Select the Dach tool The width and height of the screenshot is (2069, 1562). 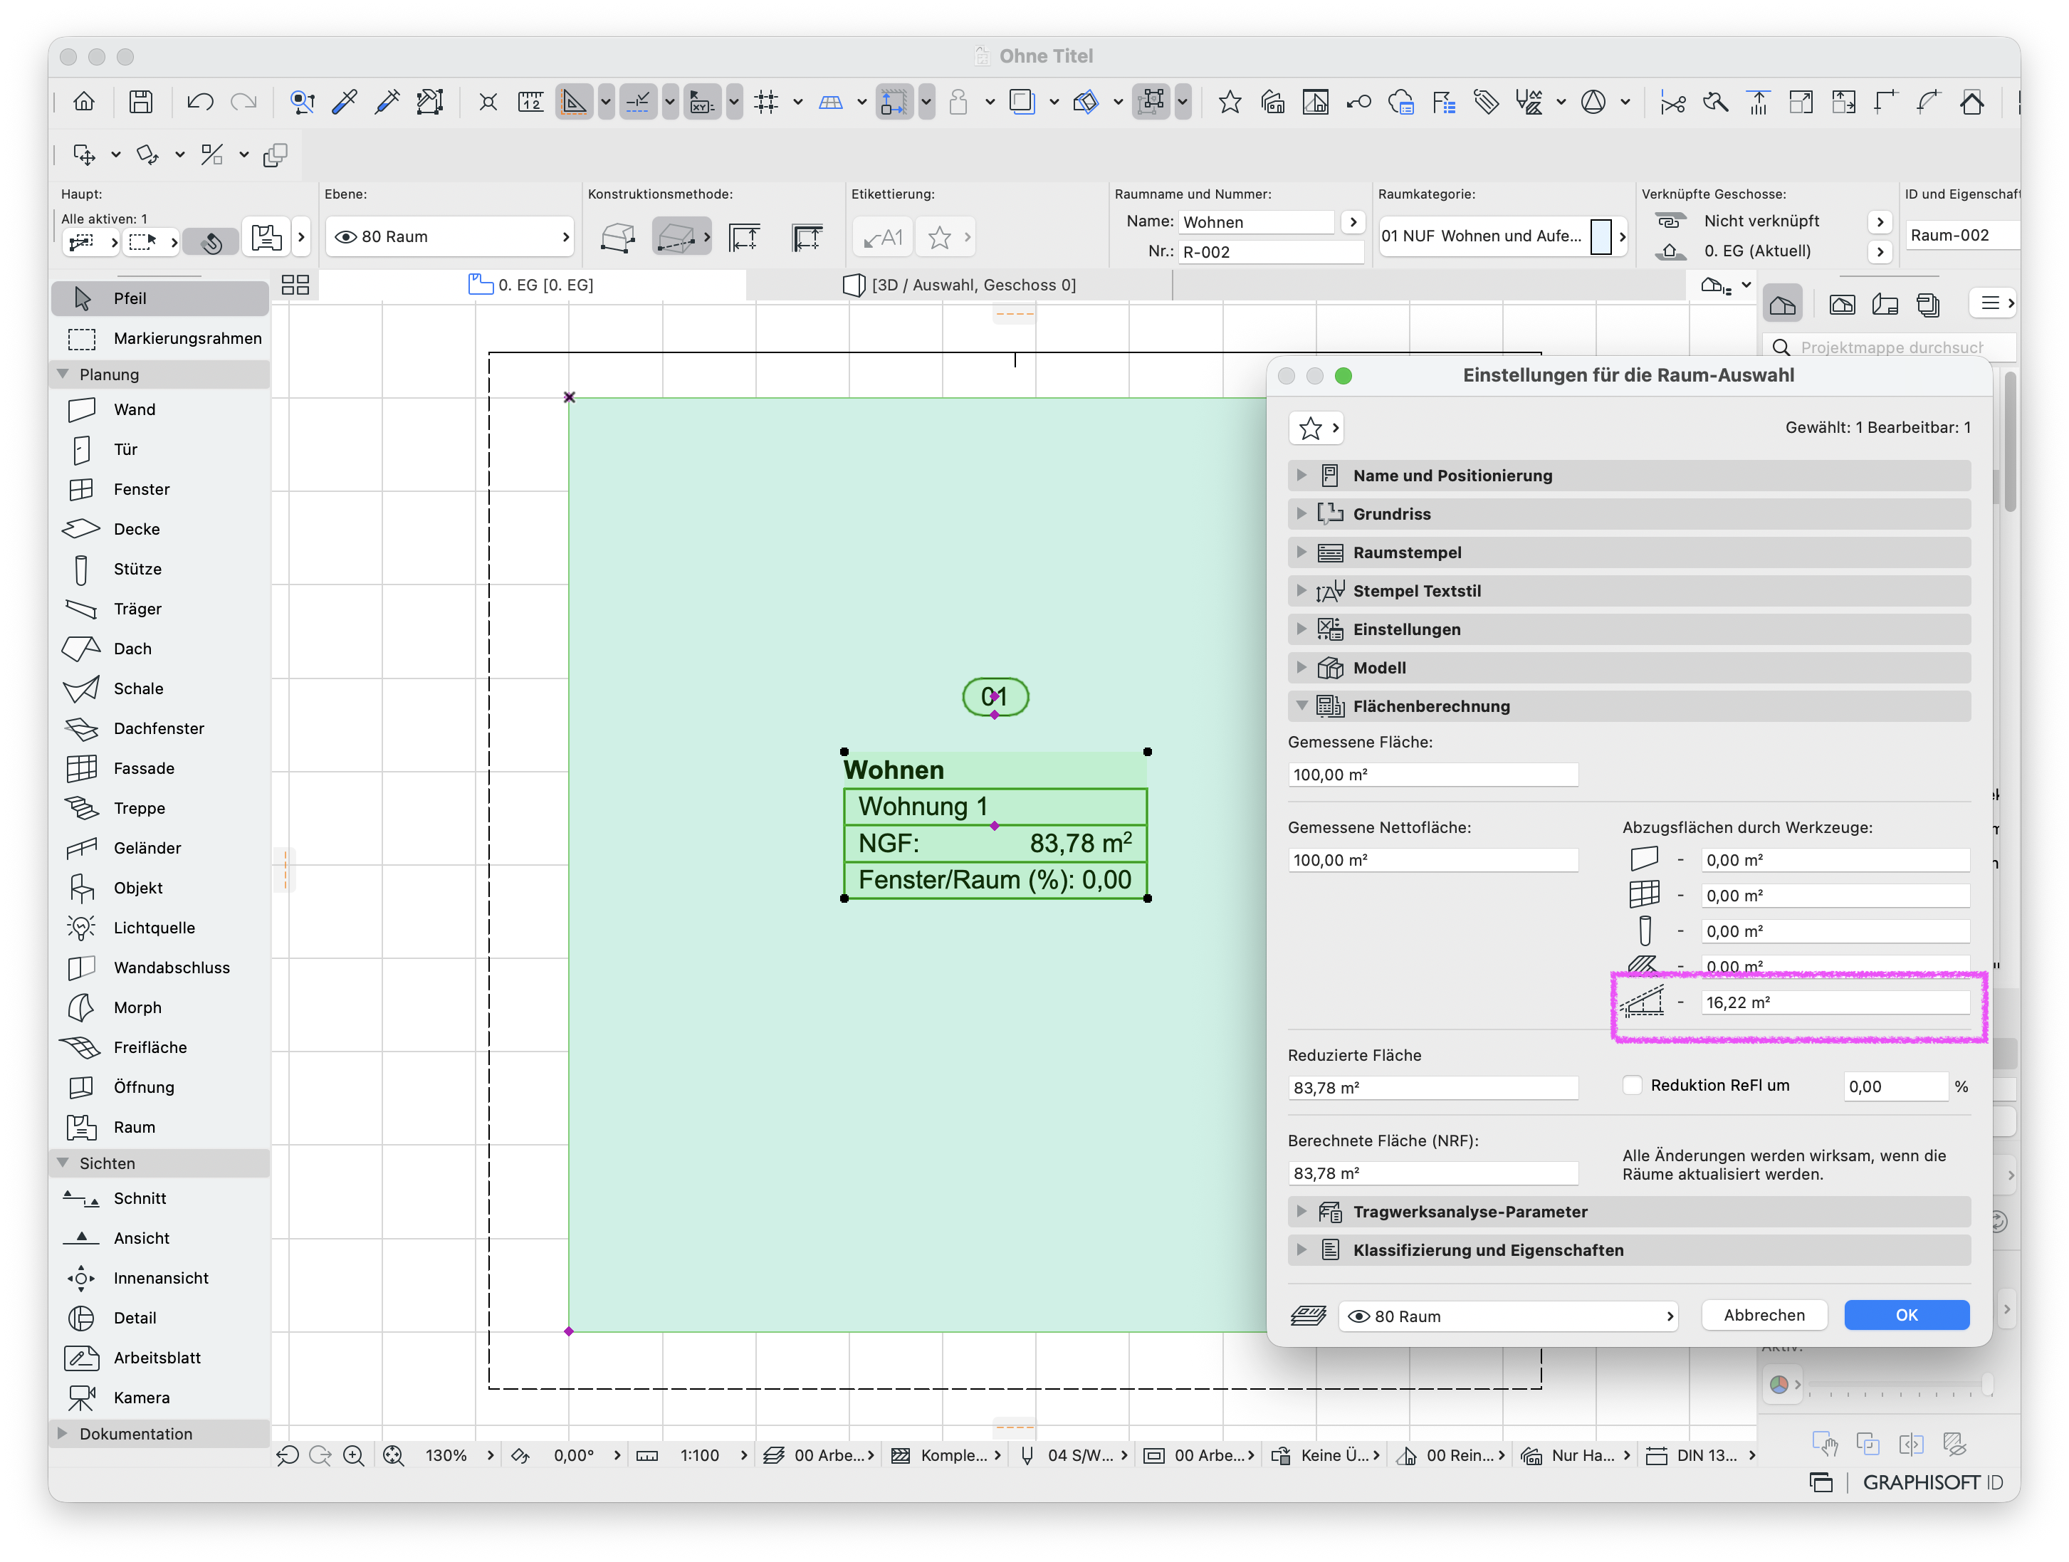click(159, 649)
